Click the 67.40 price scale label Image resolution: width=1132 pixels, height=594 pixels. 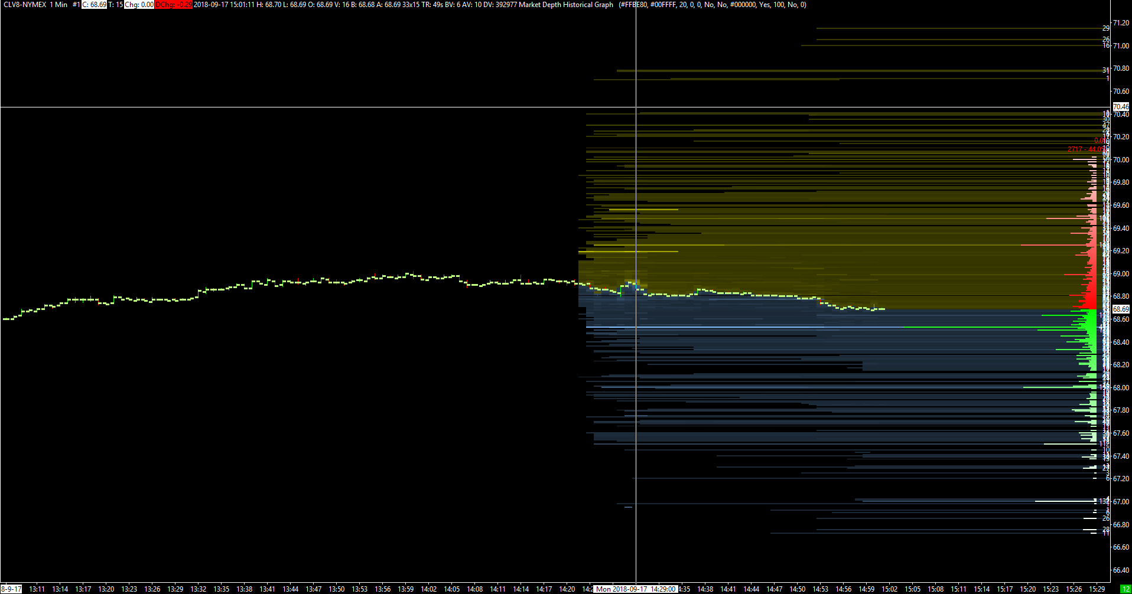pos(1121,456)
